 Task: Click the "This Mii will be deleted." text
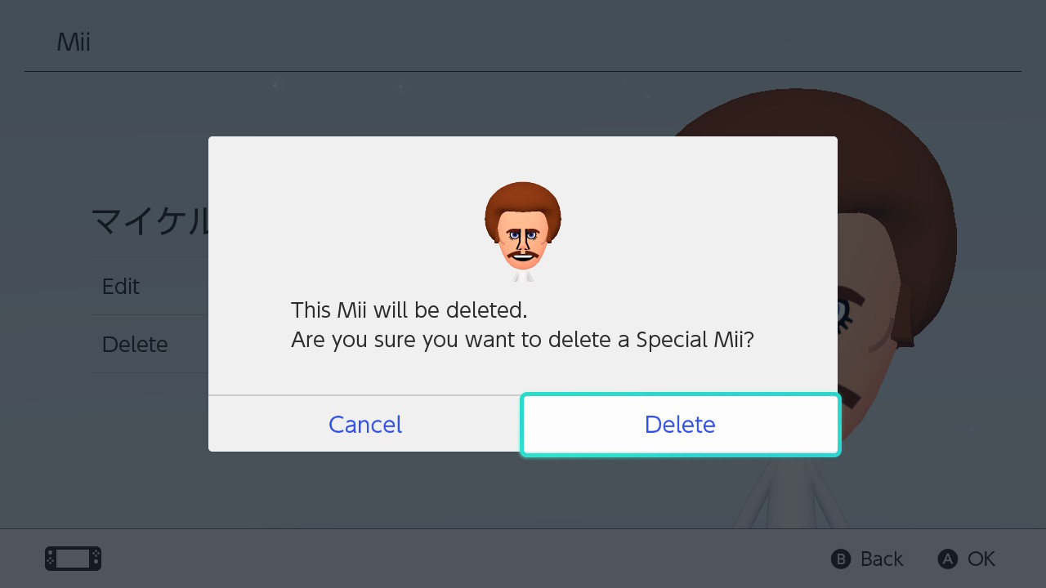[x=409, y=310]
